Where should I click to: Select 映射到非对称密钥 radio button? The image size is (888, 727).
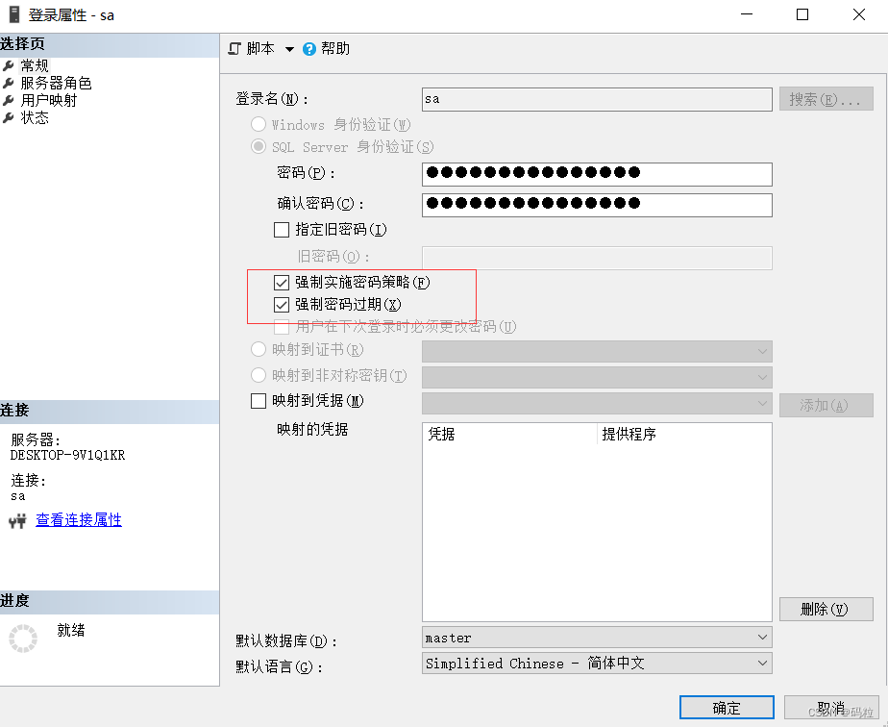[259, 375]
